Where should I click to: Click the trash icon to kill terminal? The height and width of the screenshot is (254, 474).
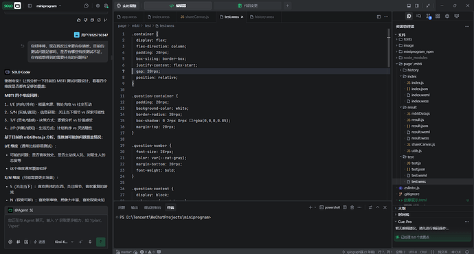coord(352,207)
